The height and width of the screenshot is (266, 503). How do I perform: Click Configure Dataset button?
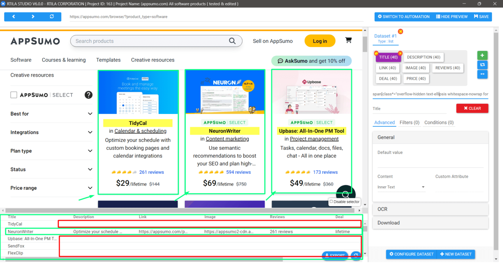[x=411, y=254]
